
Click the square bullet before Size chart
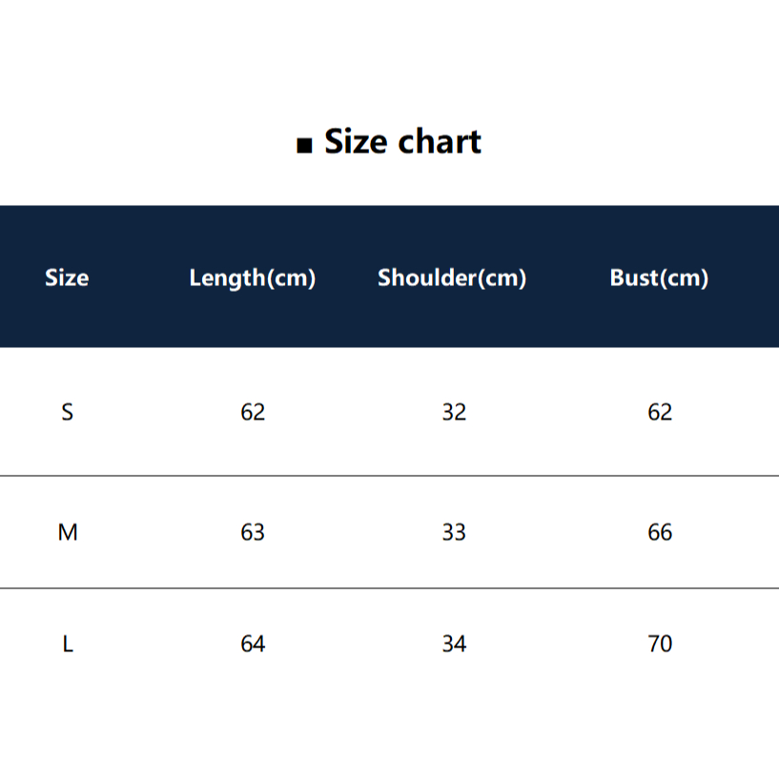[304, 146]
